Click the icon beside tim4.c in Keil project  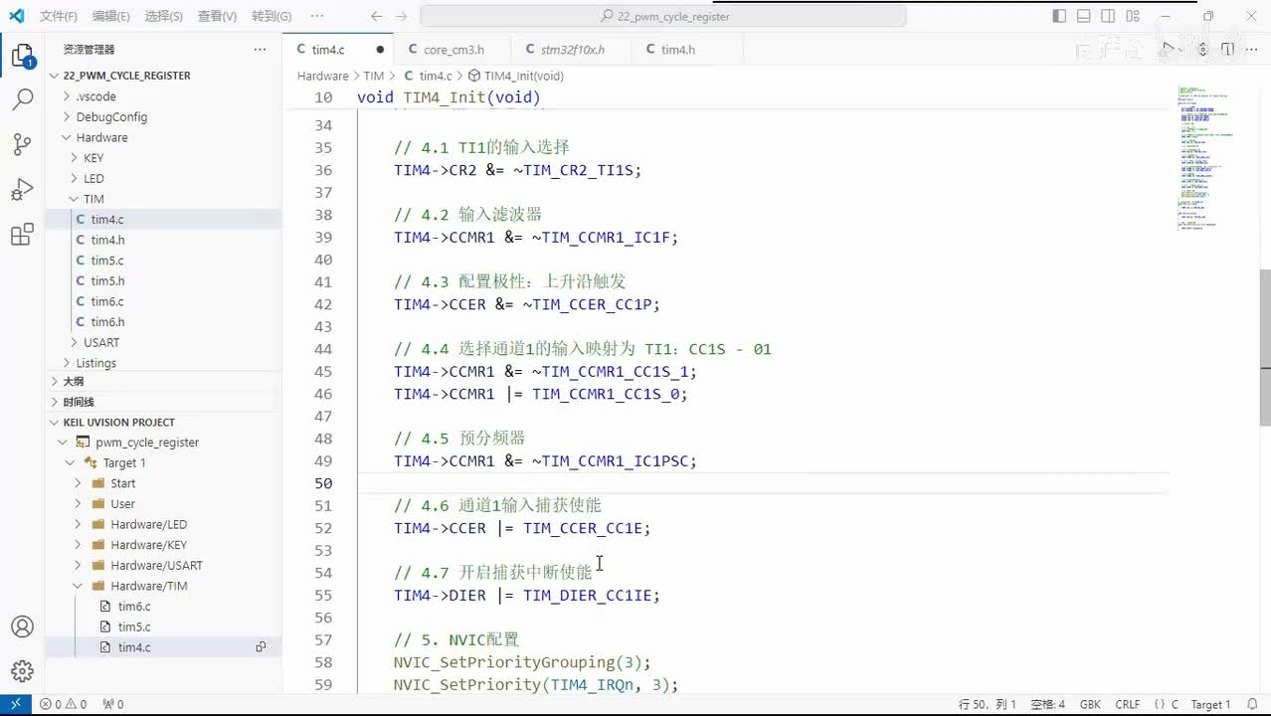click(x=261, y=647)
